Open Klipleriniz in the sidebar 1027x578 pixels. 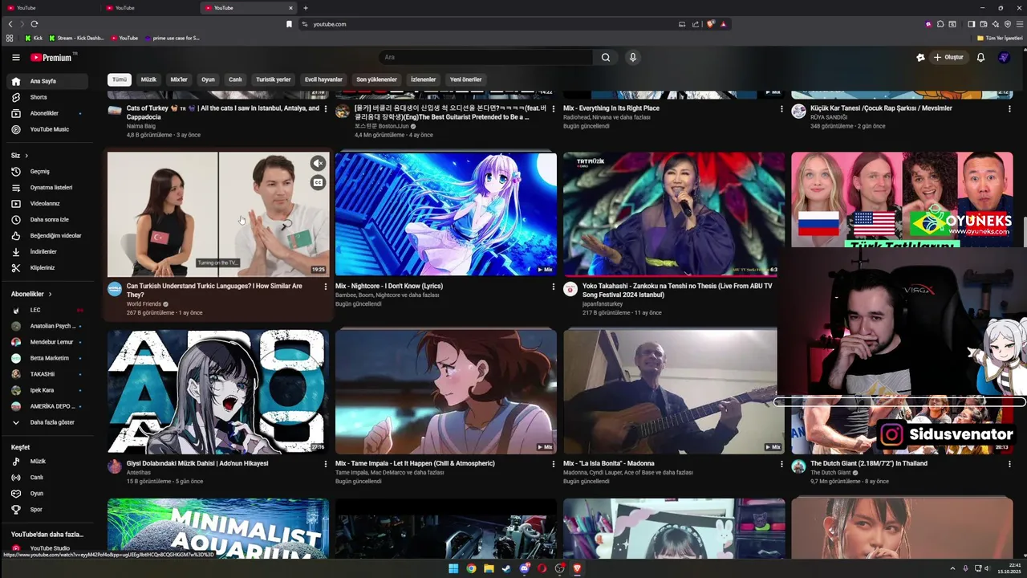[47, 267]
